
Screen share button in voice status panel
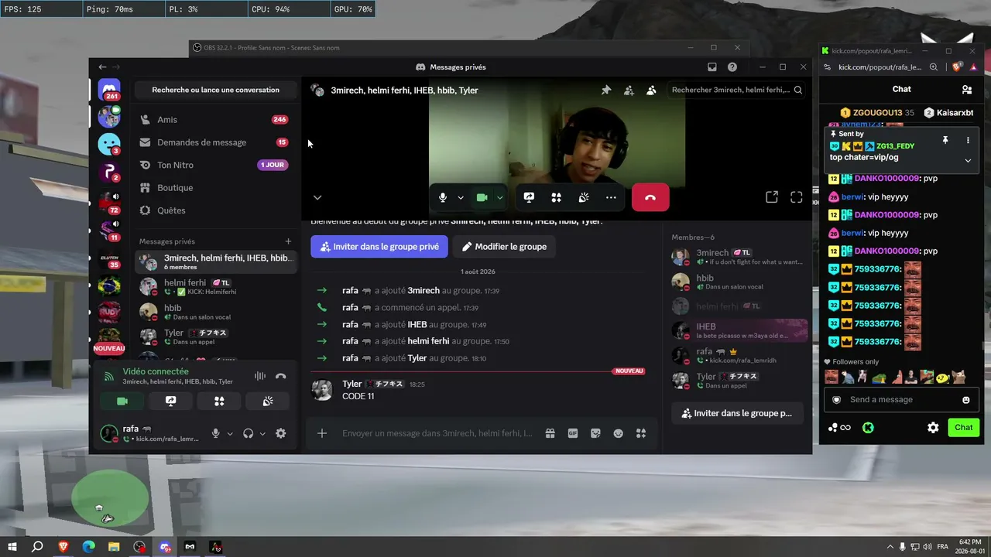pos(171,401)
